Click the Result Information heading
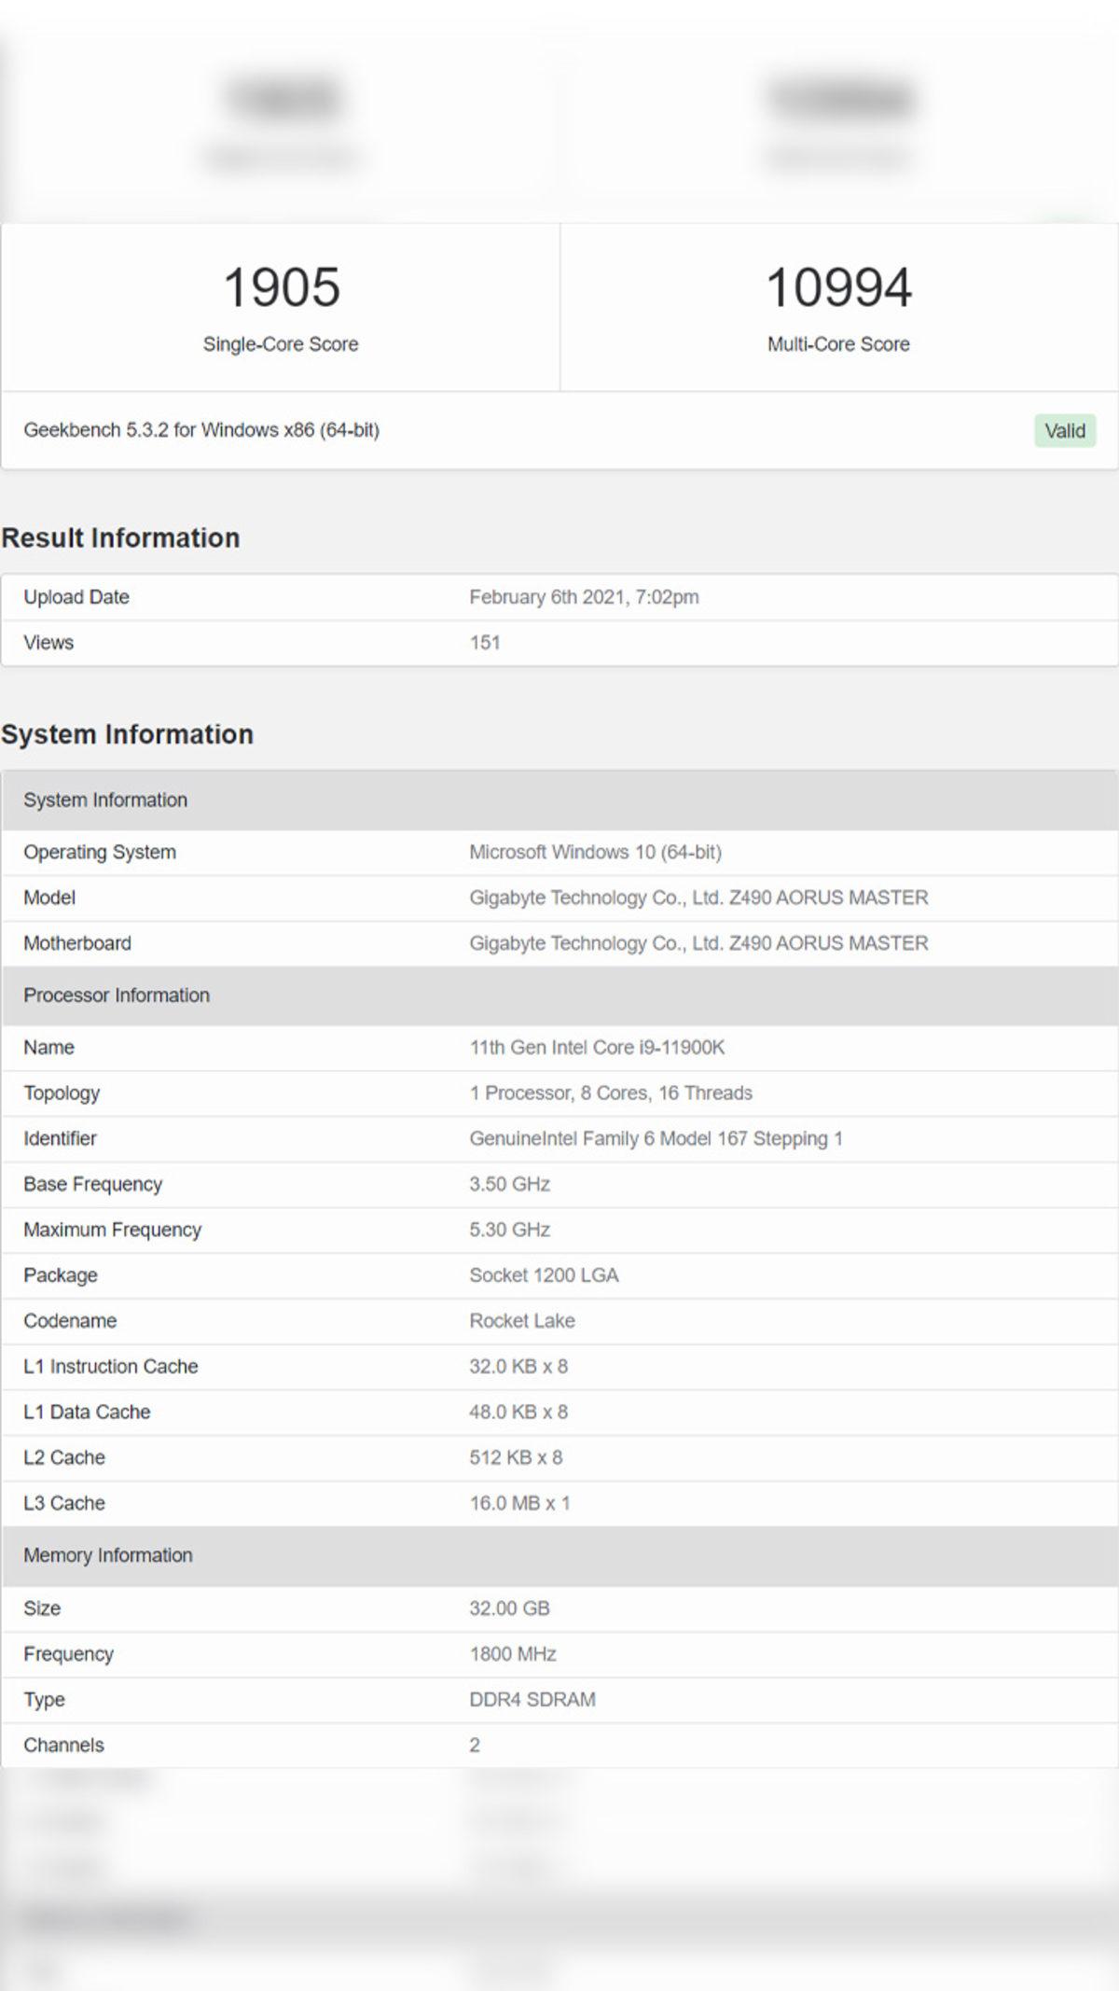Image resolution: width=1119 pixels, height=1991 pixels. [120, 538]
